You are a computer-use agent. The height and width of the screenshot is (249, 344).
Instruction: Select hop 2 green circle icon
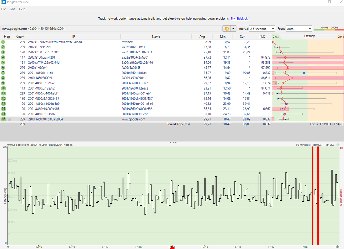coord(3,47)
